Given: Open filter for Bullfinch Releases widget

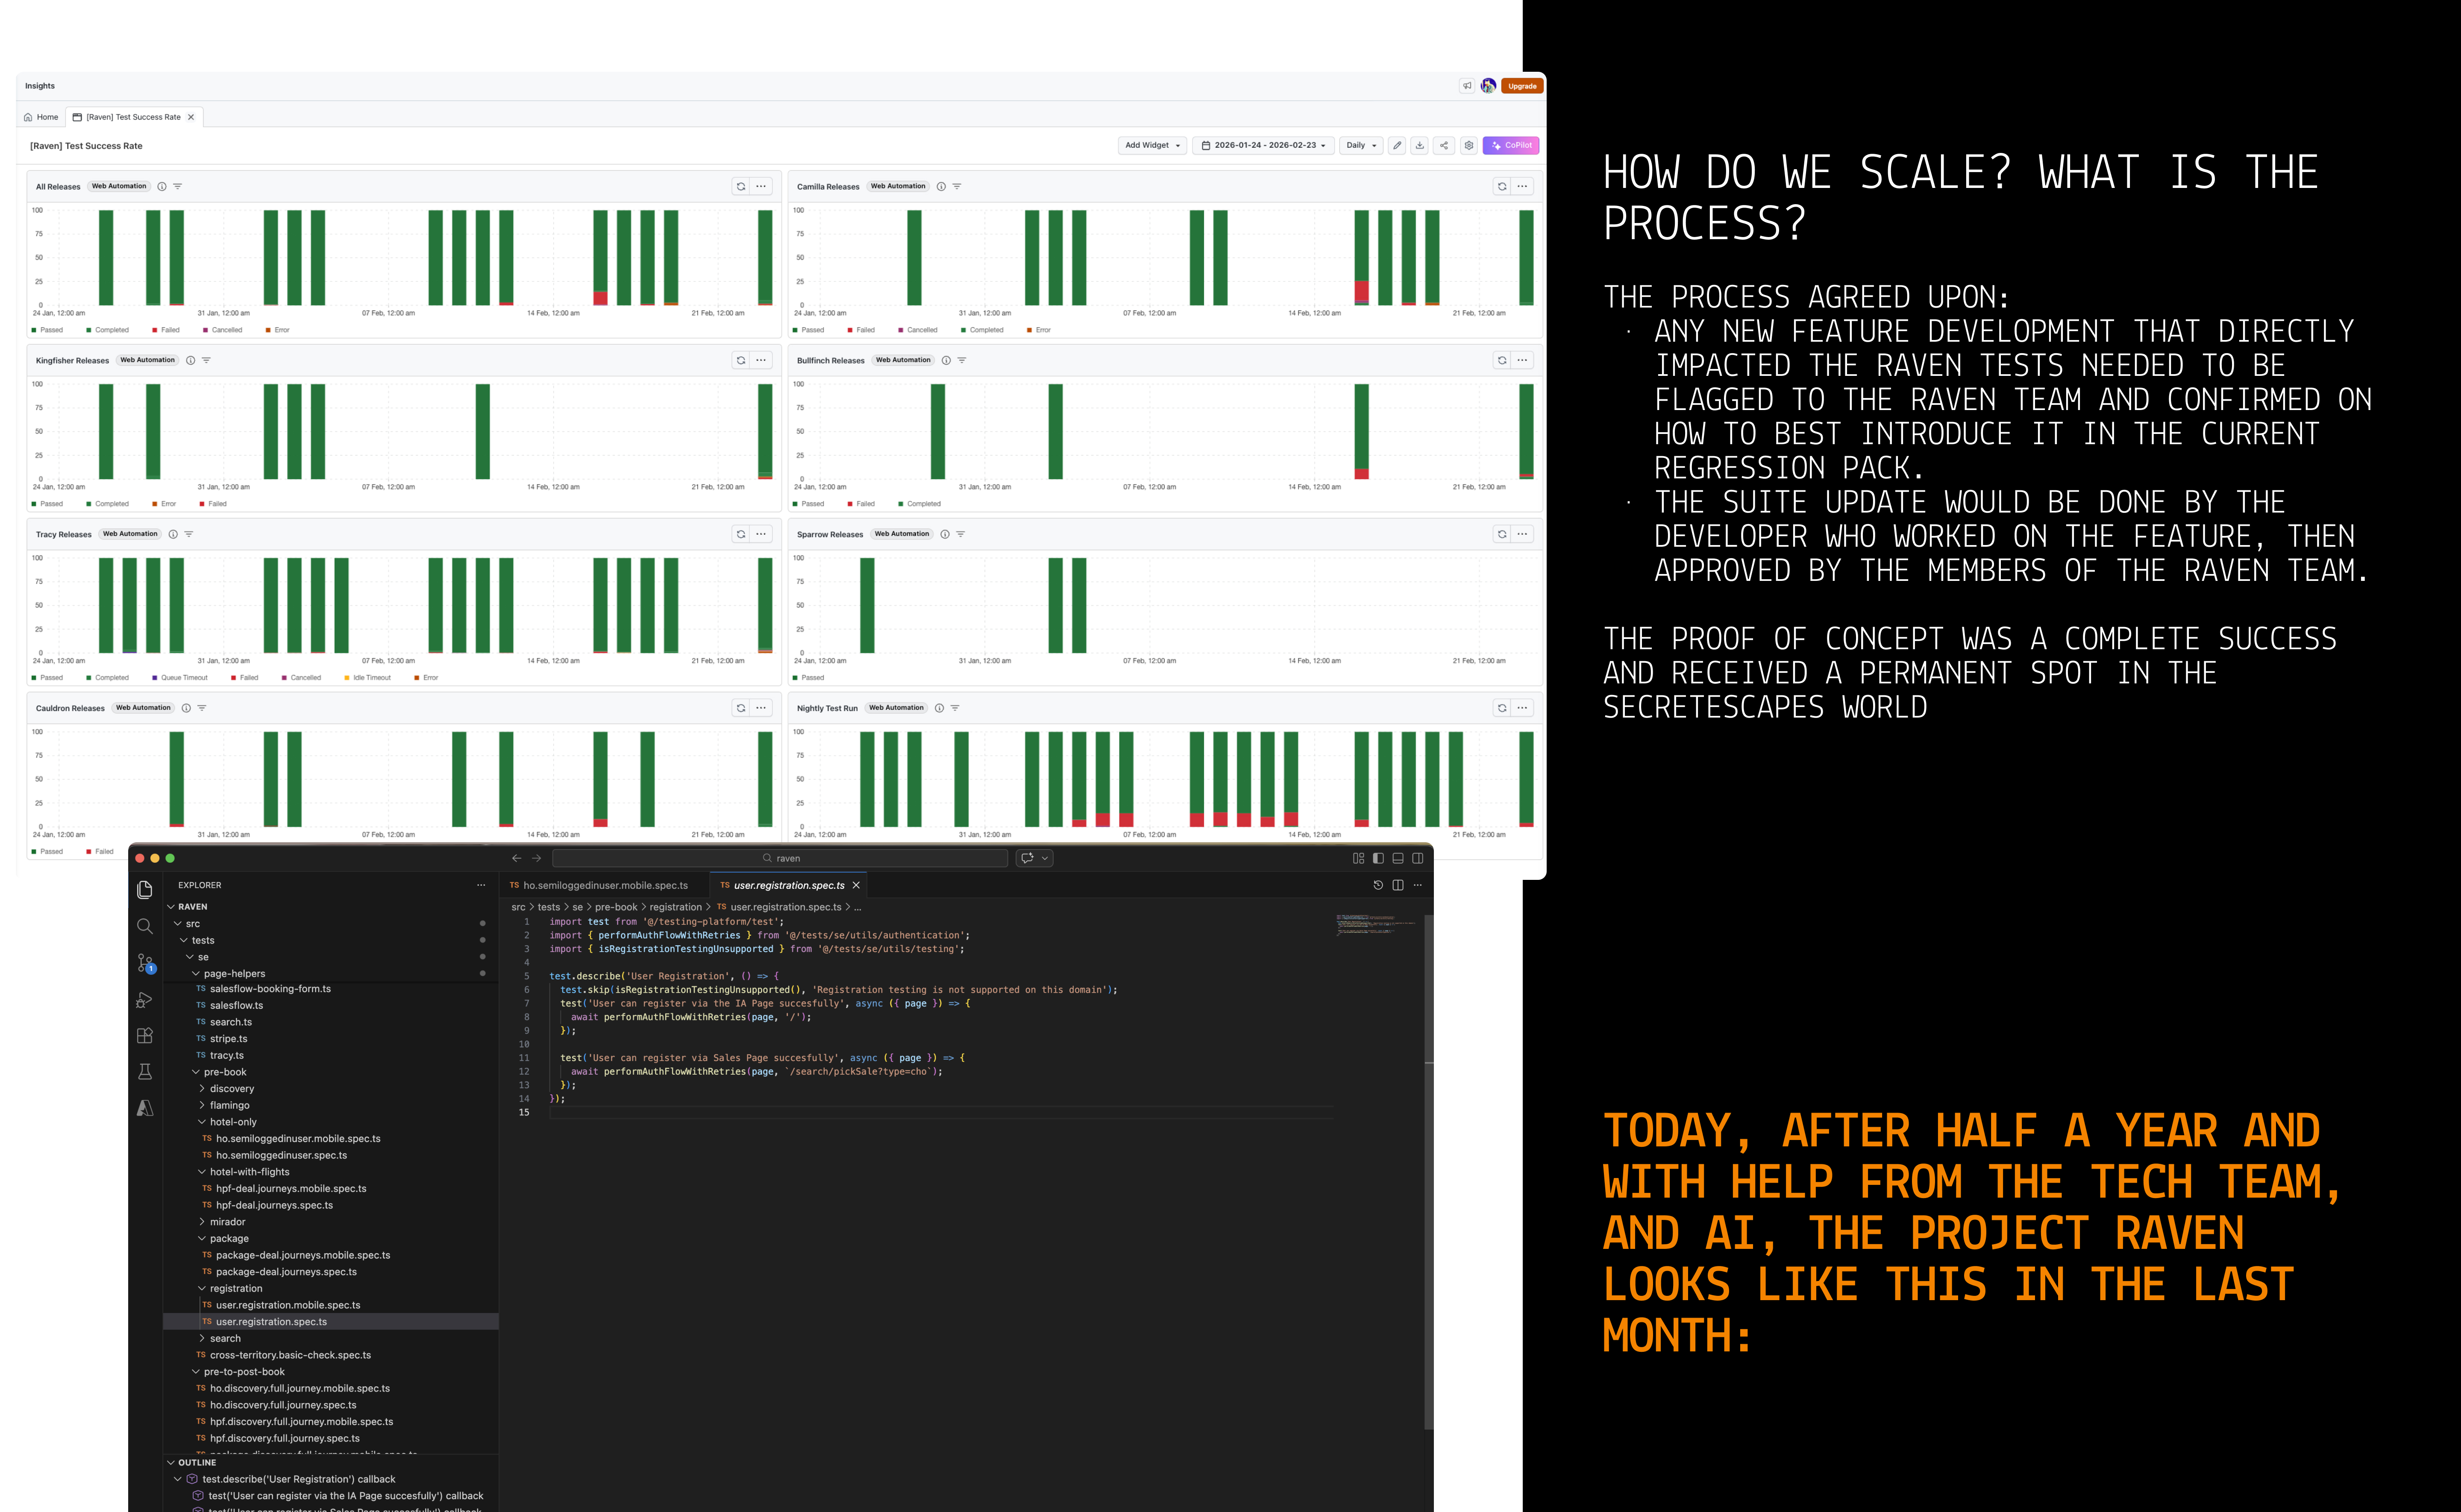Looking at the screenshot, I should point(962,360).
